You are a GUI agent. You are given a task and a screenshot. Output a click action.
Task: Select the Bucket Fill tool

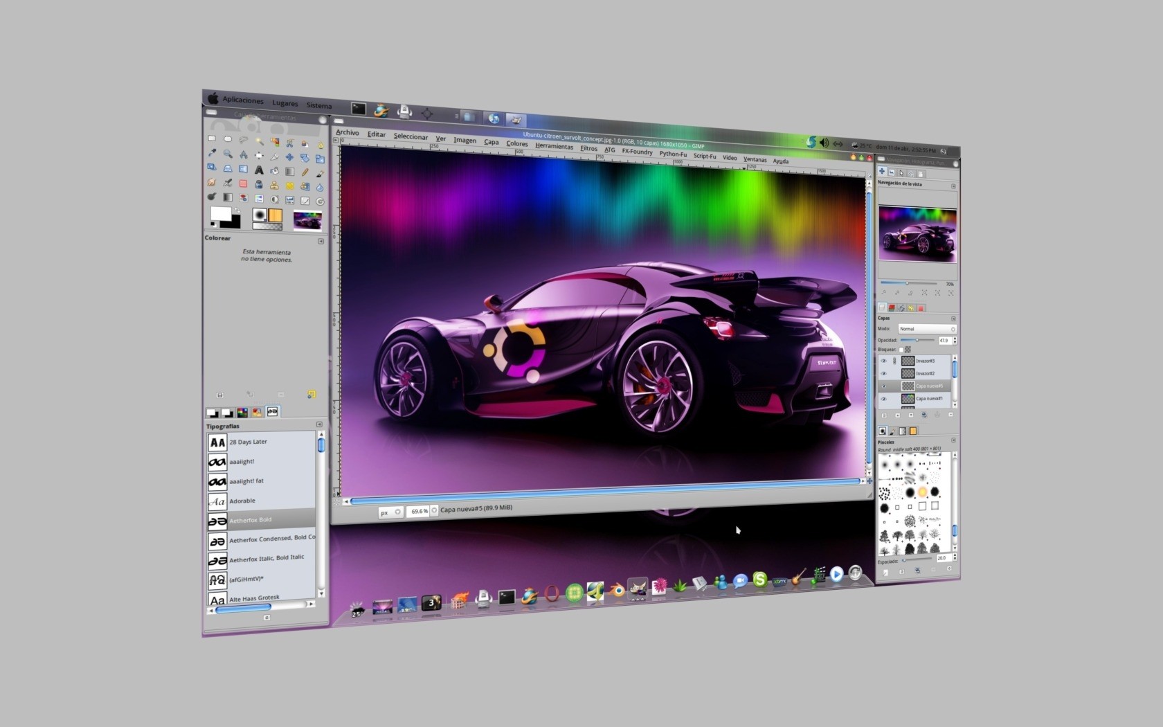[x=274, y=171]
